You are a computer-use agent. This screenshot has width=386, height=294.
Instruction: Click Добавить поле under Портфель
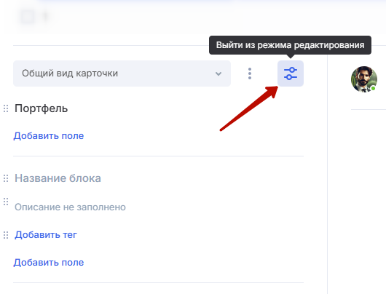pos(49,136)
